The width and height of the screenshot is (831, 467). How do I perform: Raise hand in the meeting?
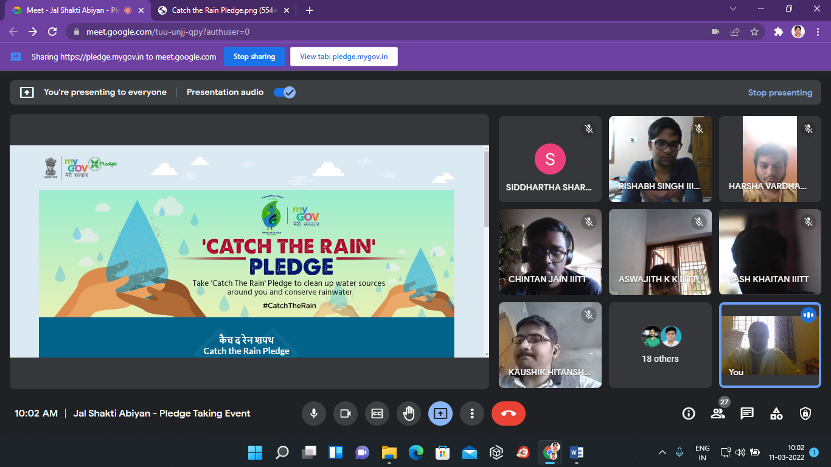409,413
